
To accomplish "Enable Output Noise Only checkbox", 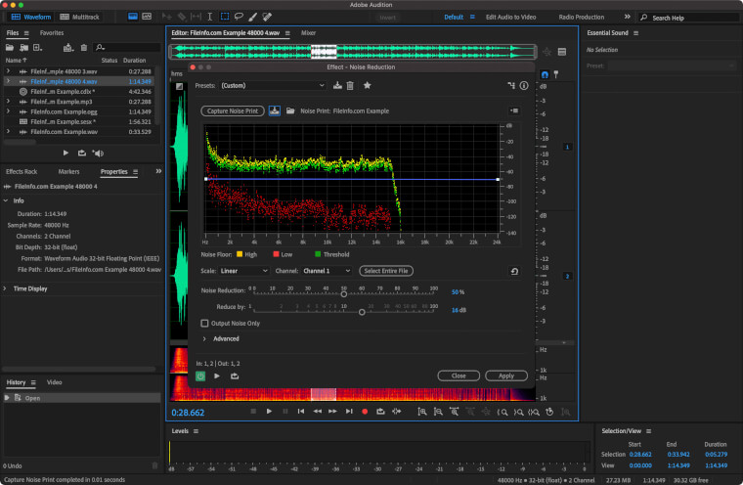I will click(204, 323).
